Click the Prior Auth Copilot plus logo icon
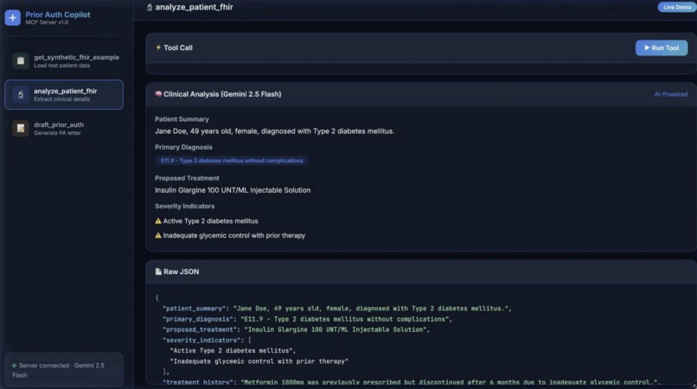 coord(12,18)
